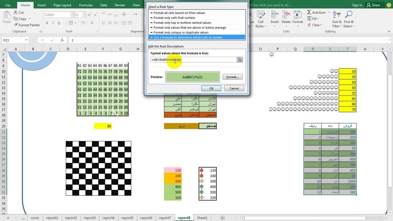393x221 pixels.
Task: Toggle bold formatting in Font group
Action: tap(47, 23)
